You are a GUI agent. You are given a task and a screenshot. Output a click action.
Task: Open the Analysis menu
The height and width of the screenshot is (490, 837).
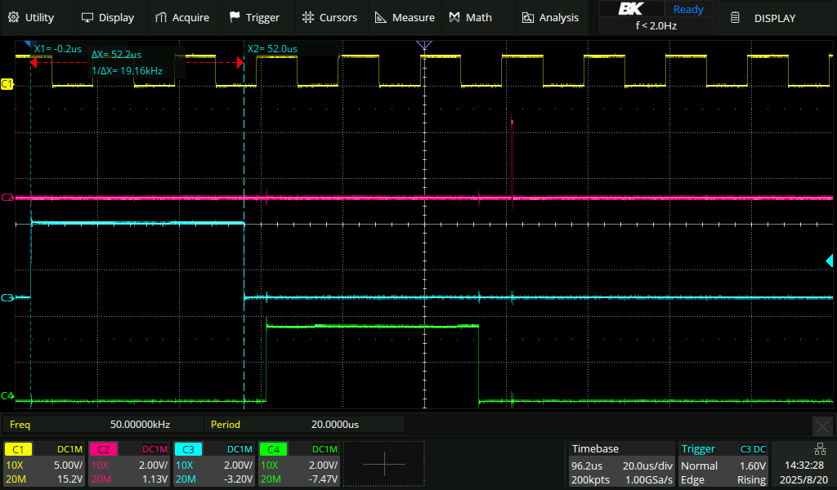coord(550,18)
